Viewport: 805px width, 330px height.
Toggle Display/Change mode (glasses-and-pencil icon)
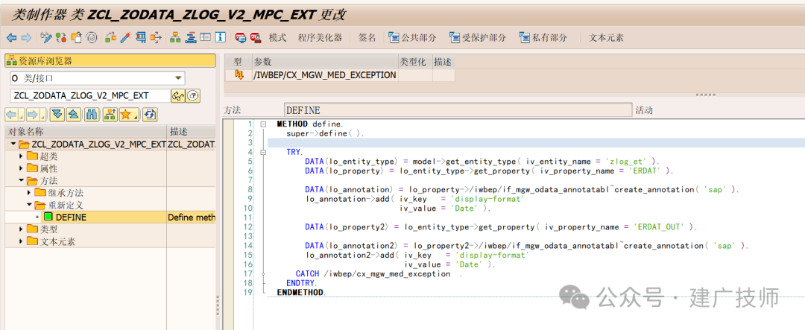[x=46, y=37]
